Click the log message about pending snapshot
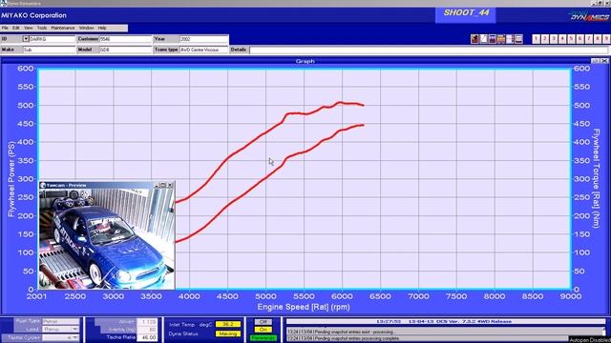Viewport: 611px width, 343px height. (x=341, y=332)
